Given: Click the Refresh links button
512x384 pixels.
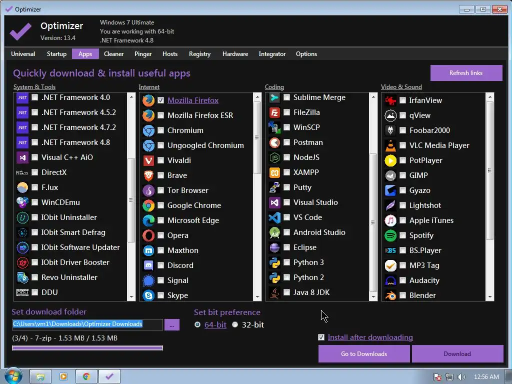Looking at the screenshot, I should click(x=466, y=73).
